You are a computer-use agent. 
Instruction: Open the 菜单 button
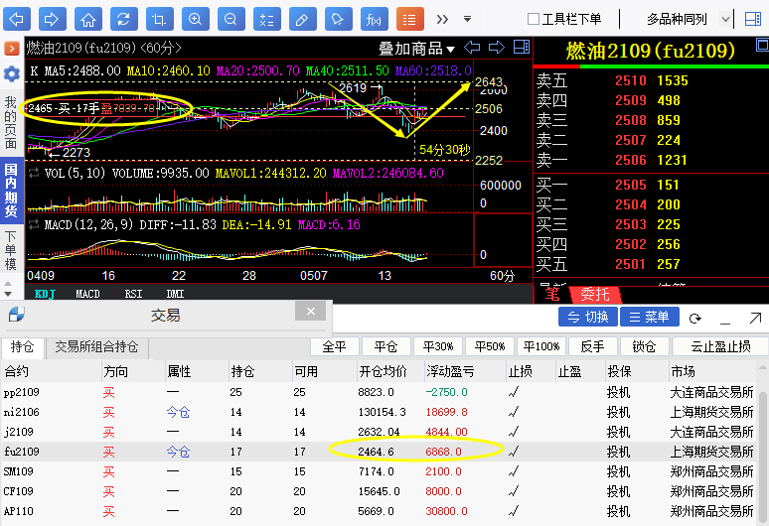[650, 317]
